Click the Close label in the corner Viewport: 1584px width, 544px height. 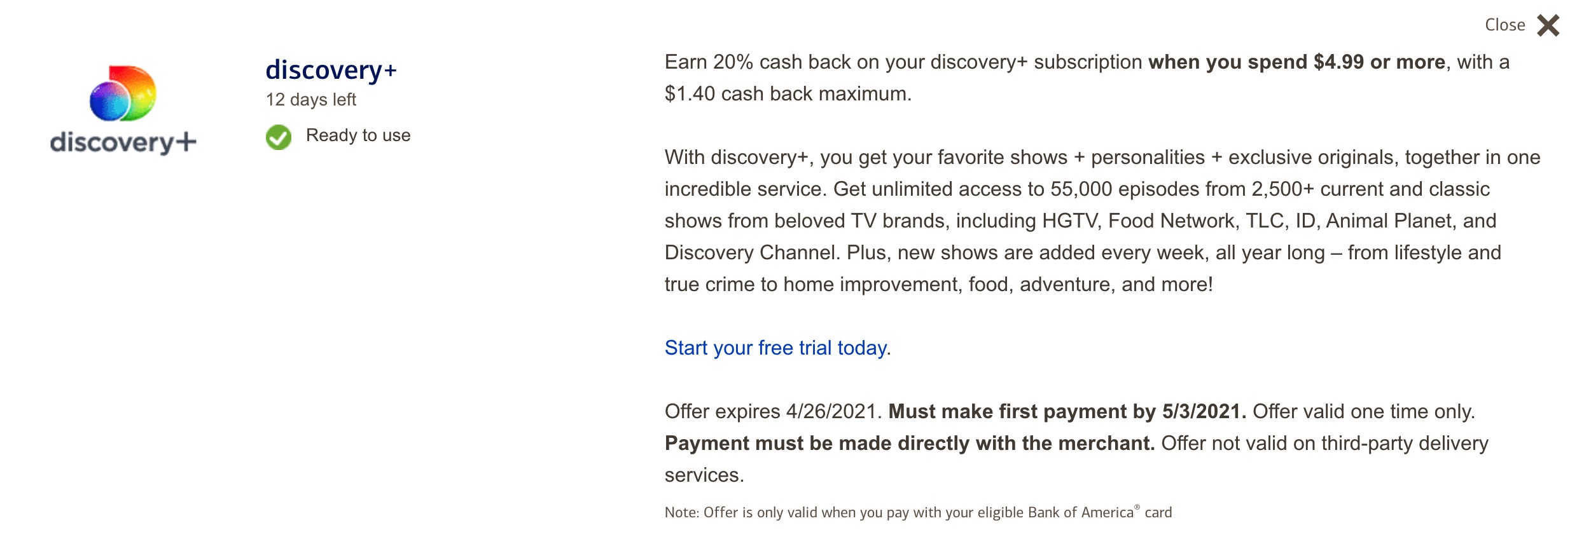tap(1505, 25)
